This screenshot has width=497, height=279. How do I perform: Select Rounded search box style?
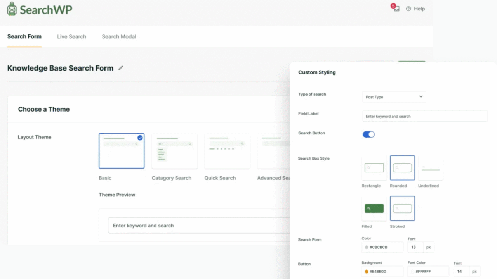click(402, 168)
